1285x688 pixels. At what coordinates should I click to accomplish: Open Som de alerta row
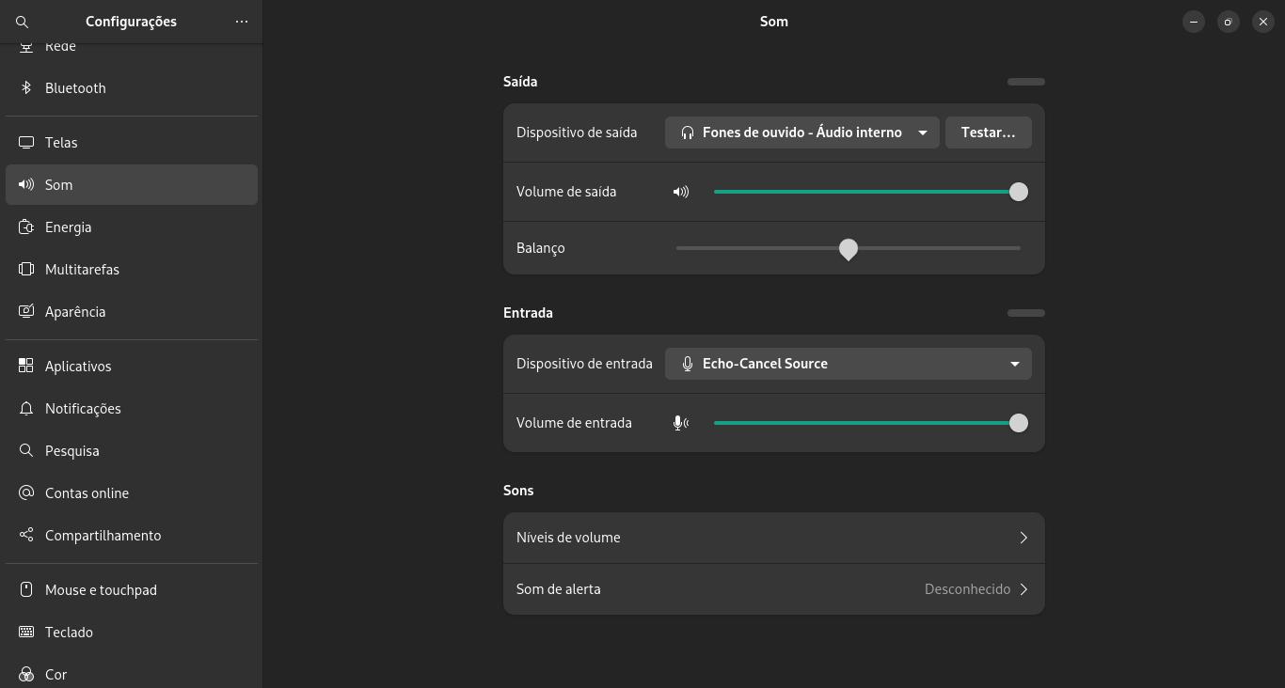click(x=774, y=589)
